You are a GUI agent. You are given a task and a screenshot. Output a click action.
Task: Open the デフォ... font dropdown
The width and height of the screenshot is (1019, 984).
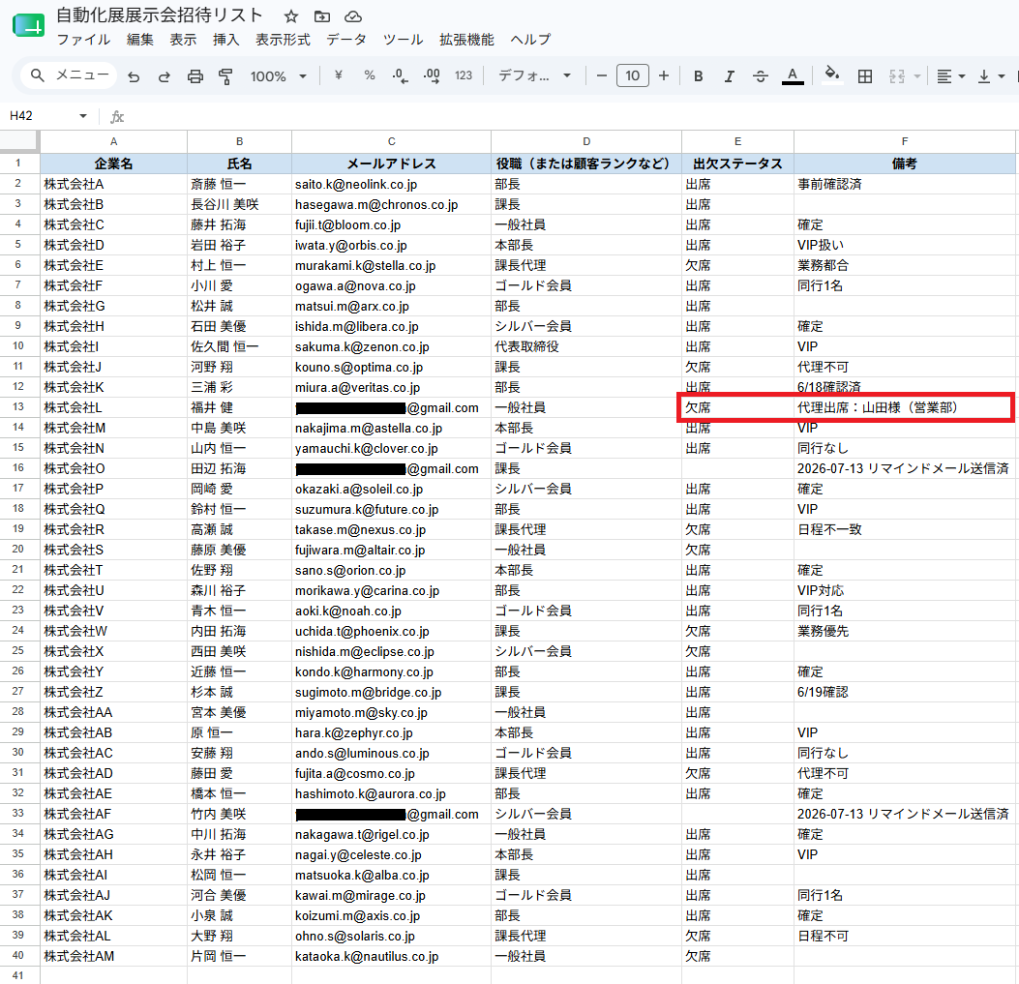[534, 76]
